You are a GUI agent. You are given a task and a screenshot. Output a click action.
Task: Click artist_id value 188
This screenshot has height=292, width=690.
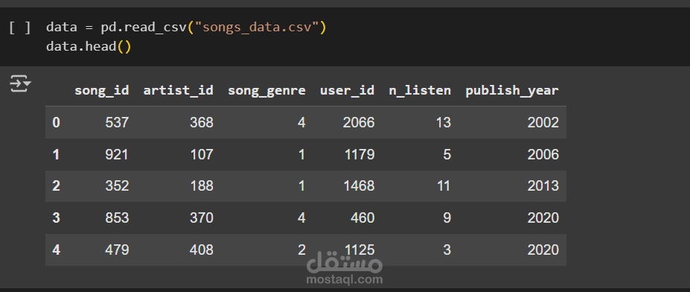[202, 186]
